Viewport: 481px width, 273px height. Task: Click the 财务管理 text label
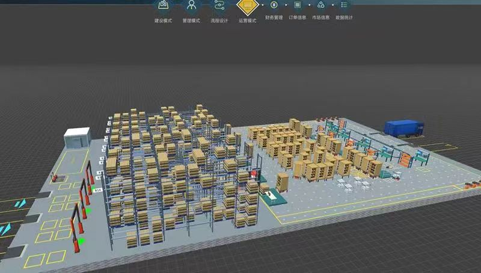click(x=274, y=17)
